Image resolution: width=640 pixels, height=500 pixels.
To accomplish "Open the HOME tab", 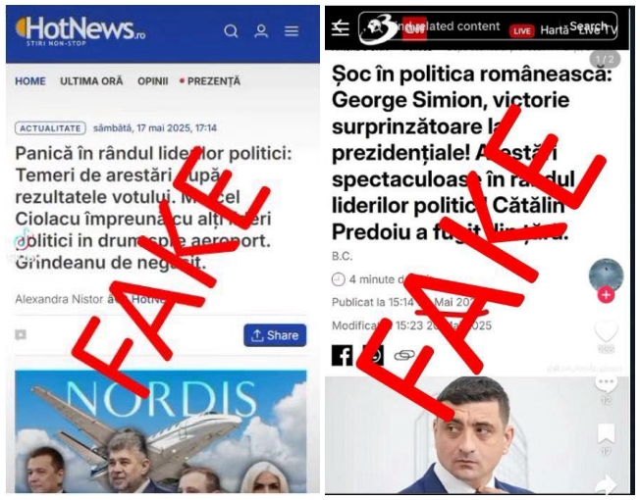I will point(30,81).
